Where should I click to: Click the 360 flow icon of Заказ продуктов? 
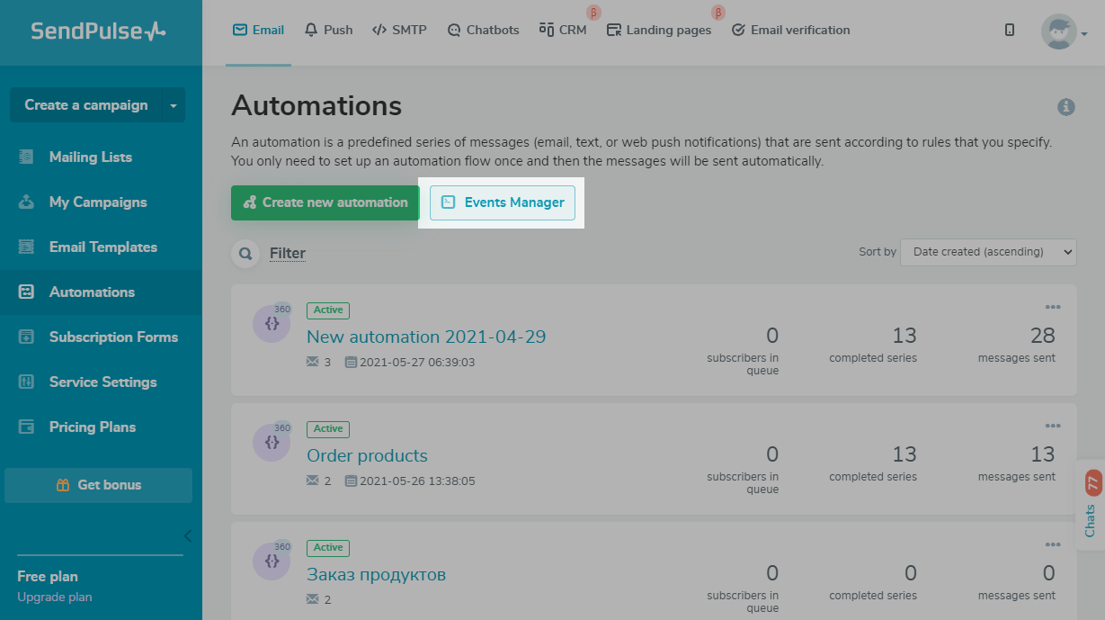pyautogui.click(x=272, y=561)
